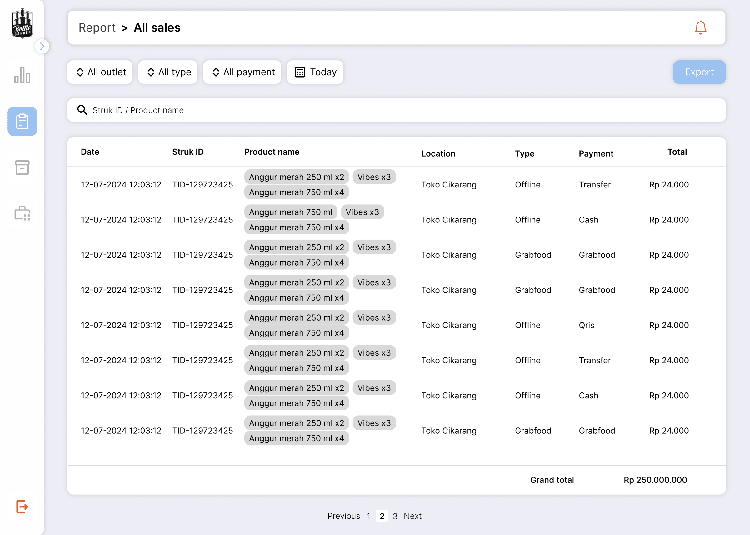Focus the Struk ID / Product name search field
Image resolution: width=750 pixels, height=535 pixels.
click(397, 110)
